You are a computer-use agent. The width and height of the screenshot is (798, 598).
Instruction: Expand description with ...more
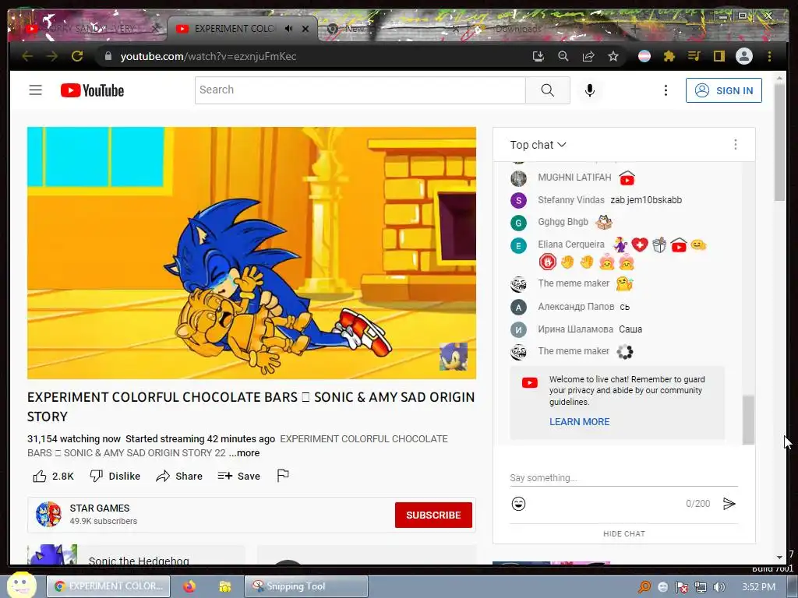244,453
